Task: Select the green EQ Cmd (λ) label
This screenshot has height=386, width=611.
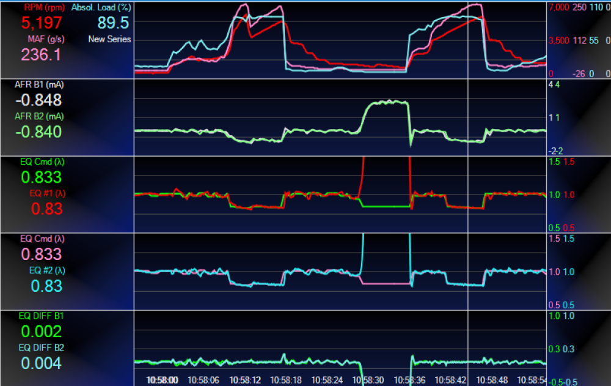Action: (x=41, y=162)
